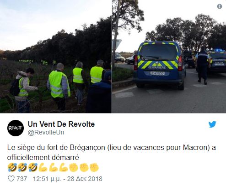The height and width of the screenshot is (186, 226).
Task: Click the info icon on the photo
Action: (220, 6)
